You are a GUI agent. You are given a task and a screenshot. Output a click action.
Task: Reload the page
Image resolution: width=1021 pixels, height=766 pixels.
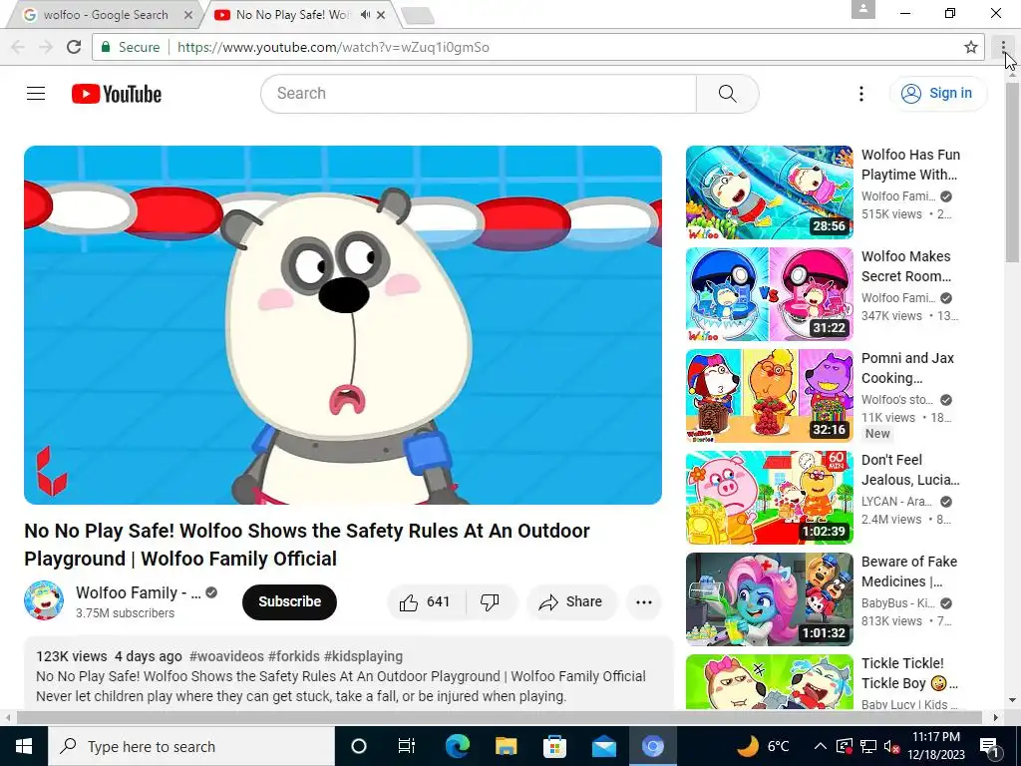pos(74,47)
